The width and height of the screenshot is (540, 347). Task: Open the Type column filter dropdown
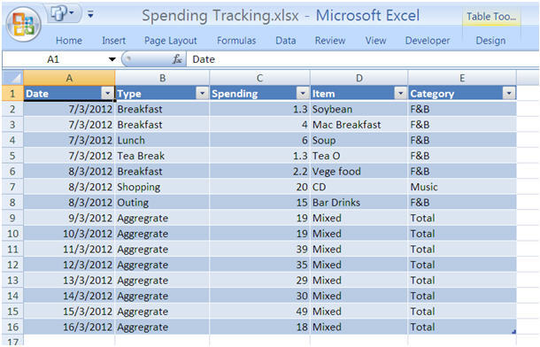[x=202, y=93]
